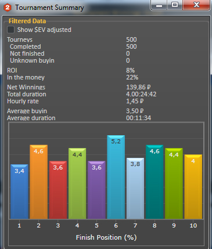Screen dimensions: 212x249
Task: Click the red hexagon app icon
Action: 8,8
